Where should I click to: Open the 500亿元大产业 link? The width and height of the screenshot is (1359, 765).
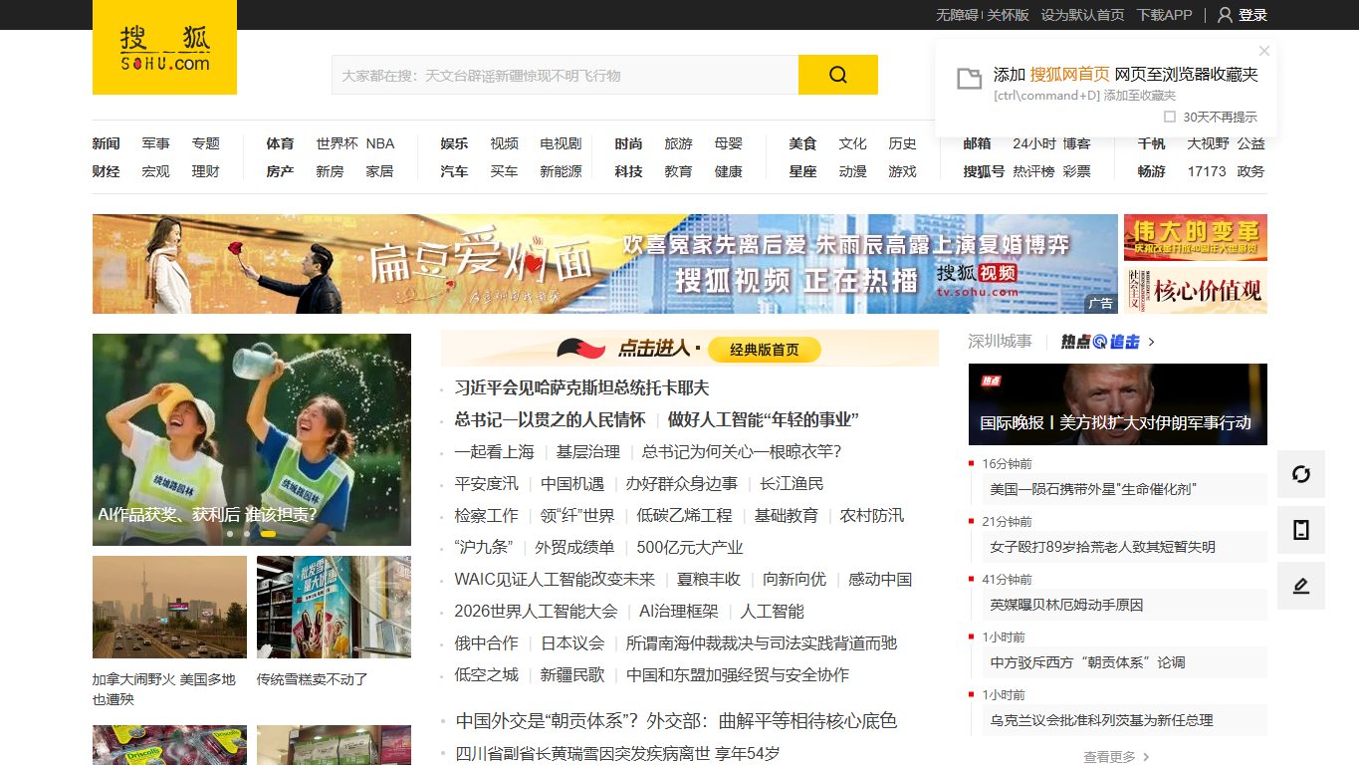point(690,547)
